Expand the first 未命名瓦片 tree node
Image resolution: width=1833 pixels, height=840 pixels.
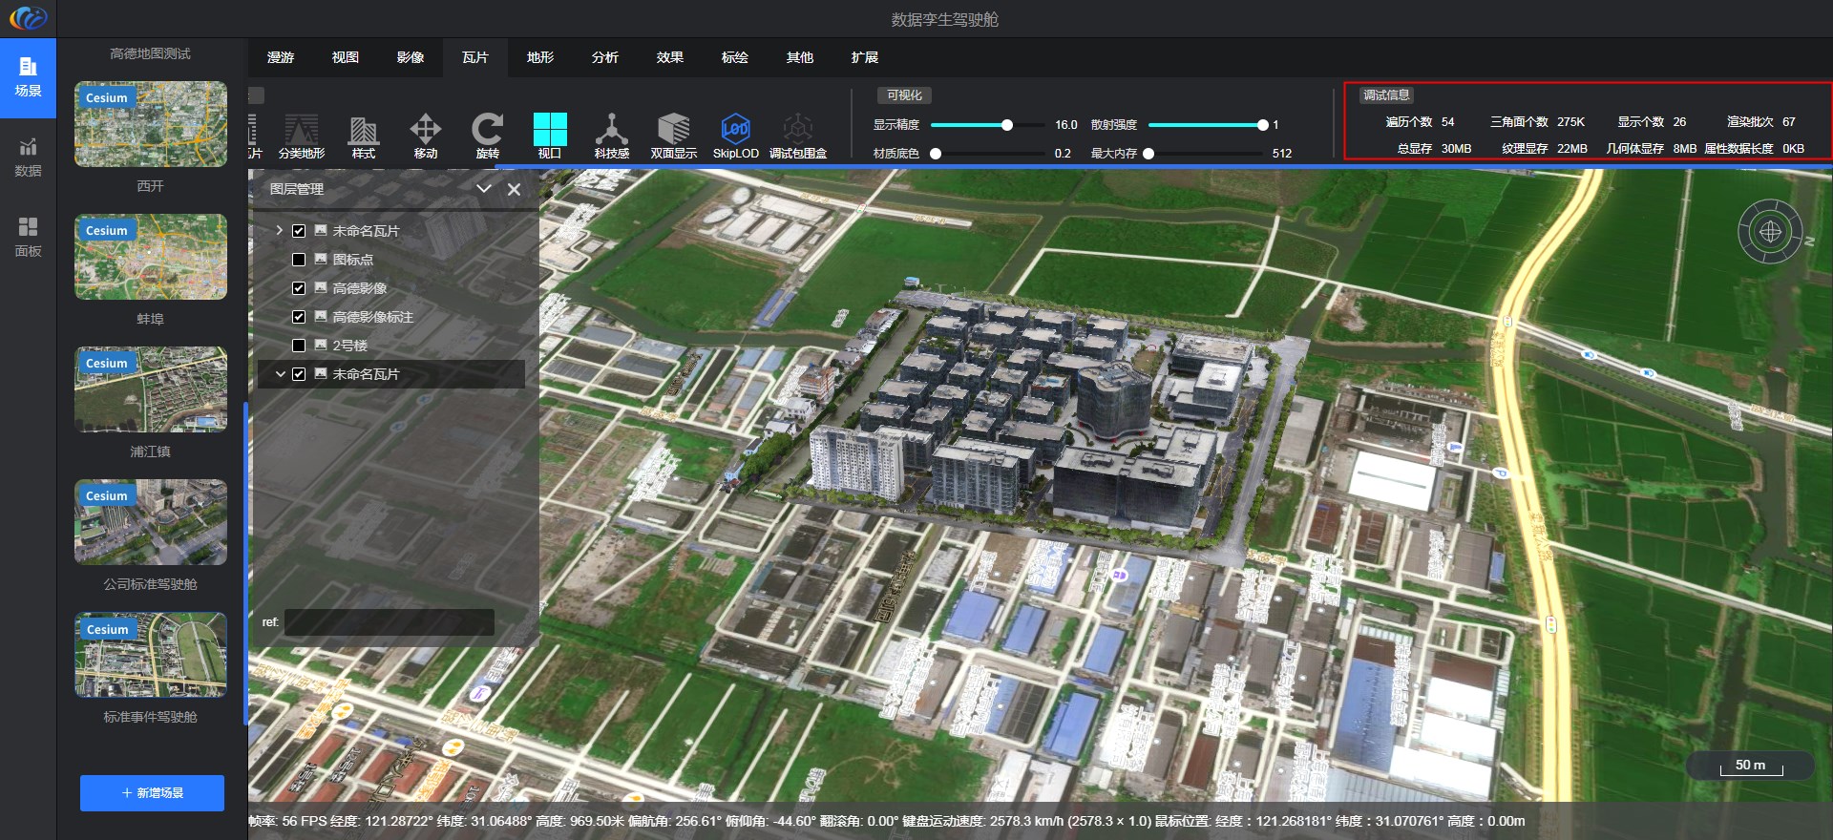279,231
